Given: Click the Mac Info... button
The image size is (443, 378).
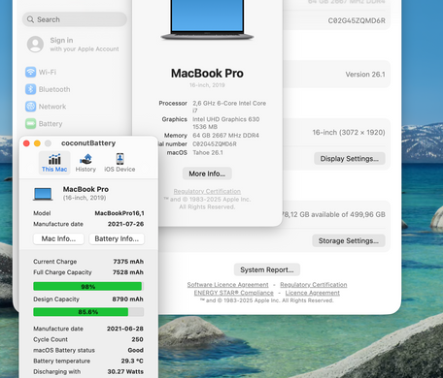Looking at the screenshot, I should pos(58,238).
